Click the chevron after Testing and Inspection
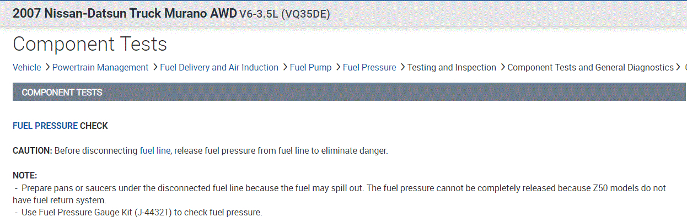687x222 pixels. coord(502,67)
